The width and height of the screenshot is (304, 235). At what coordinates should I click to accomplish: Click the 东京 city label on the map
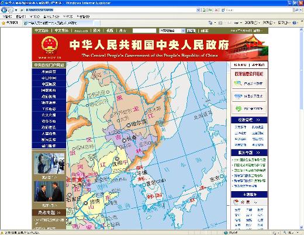click(x=215, y=179)
